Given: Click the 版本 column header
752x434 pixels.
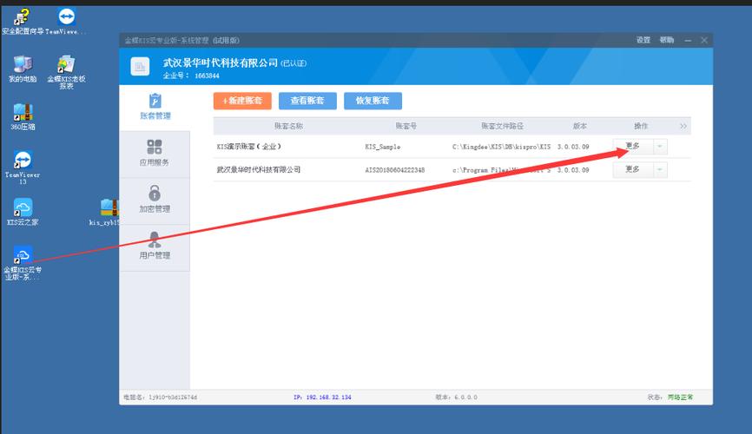Looking at the screenshot, I should tap(579, 126).
